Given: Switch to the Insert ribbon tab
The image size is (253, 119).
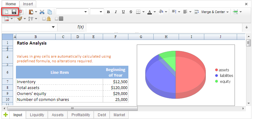Looking at the screenshot, I should coord(28,4).
